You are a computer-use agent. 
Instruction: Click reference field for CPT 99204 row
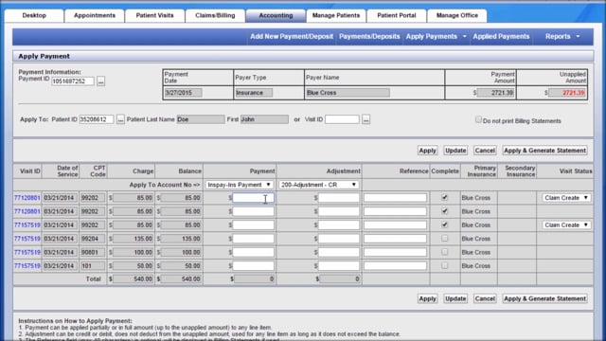(395, 239)
